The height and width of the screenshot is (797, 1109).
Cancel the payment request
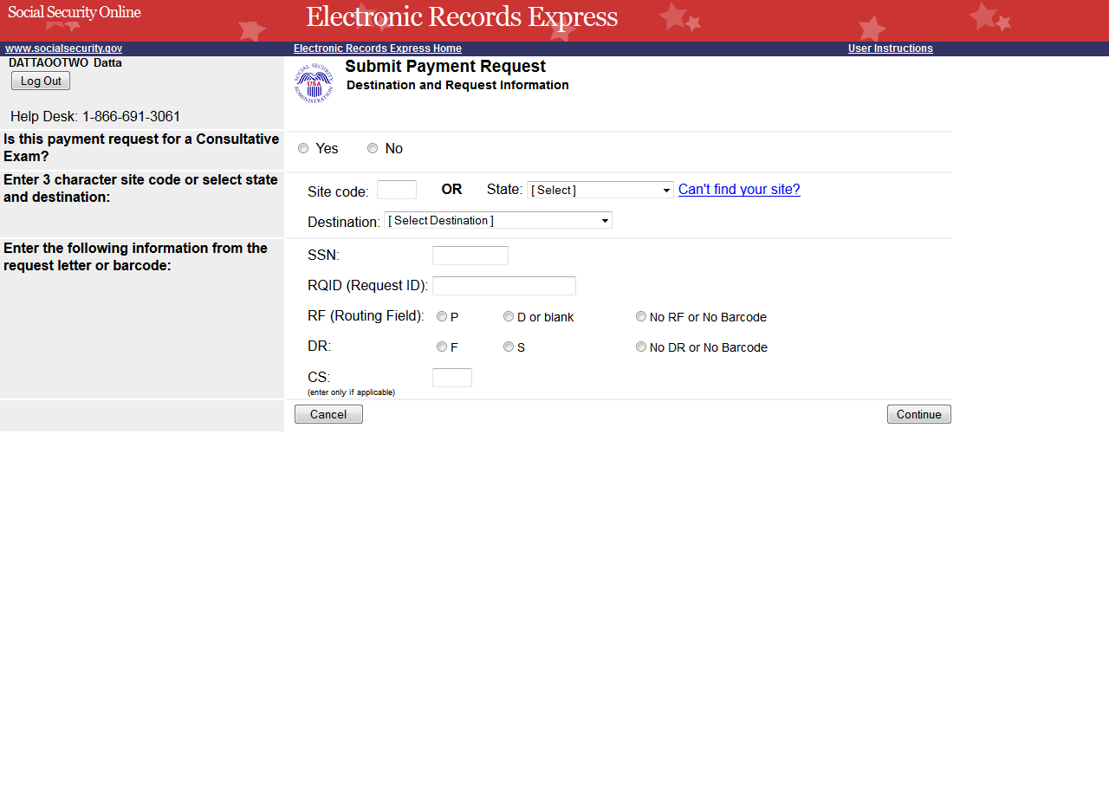[x=328, y=414]
